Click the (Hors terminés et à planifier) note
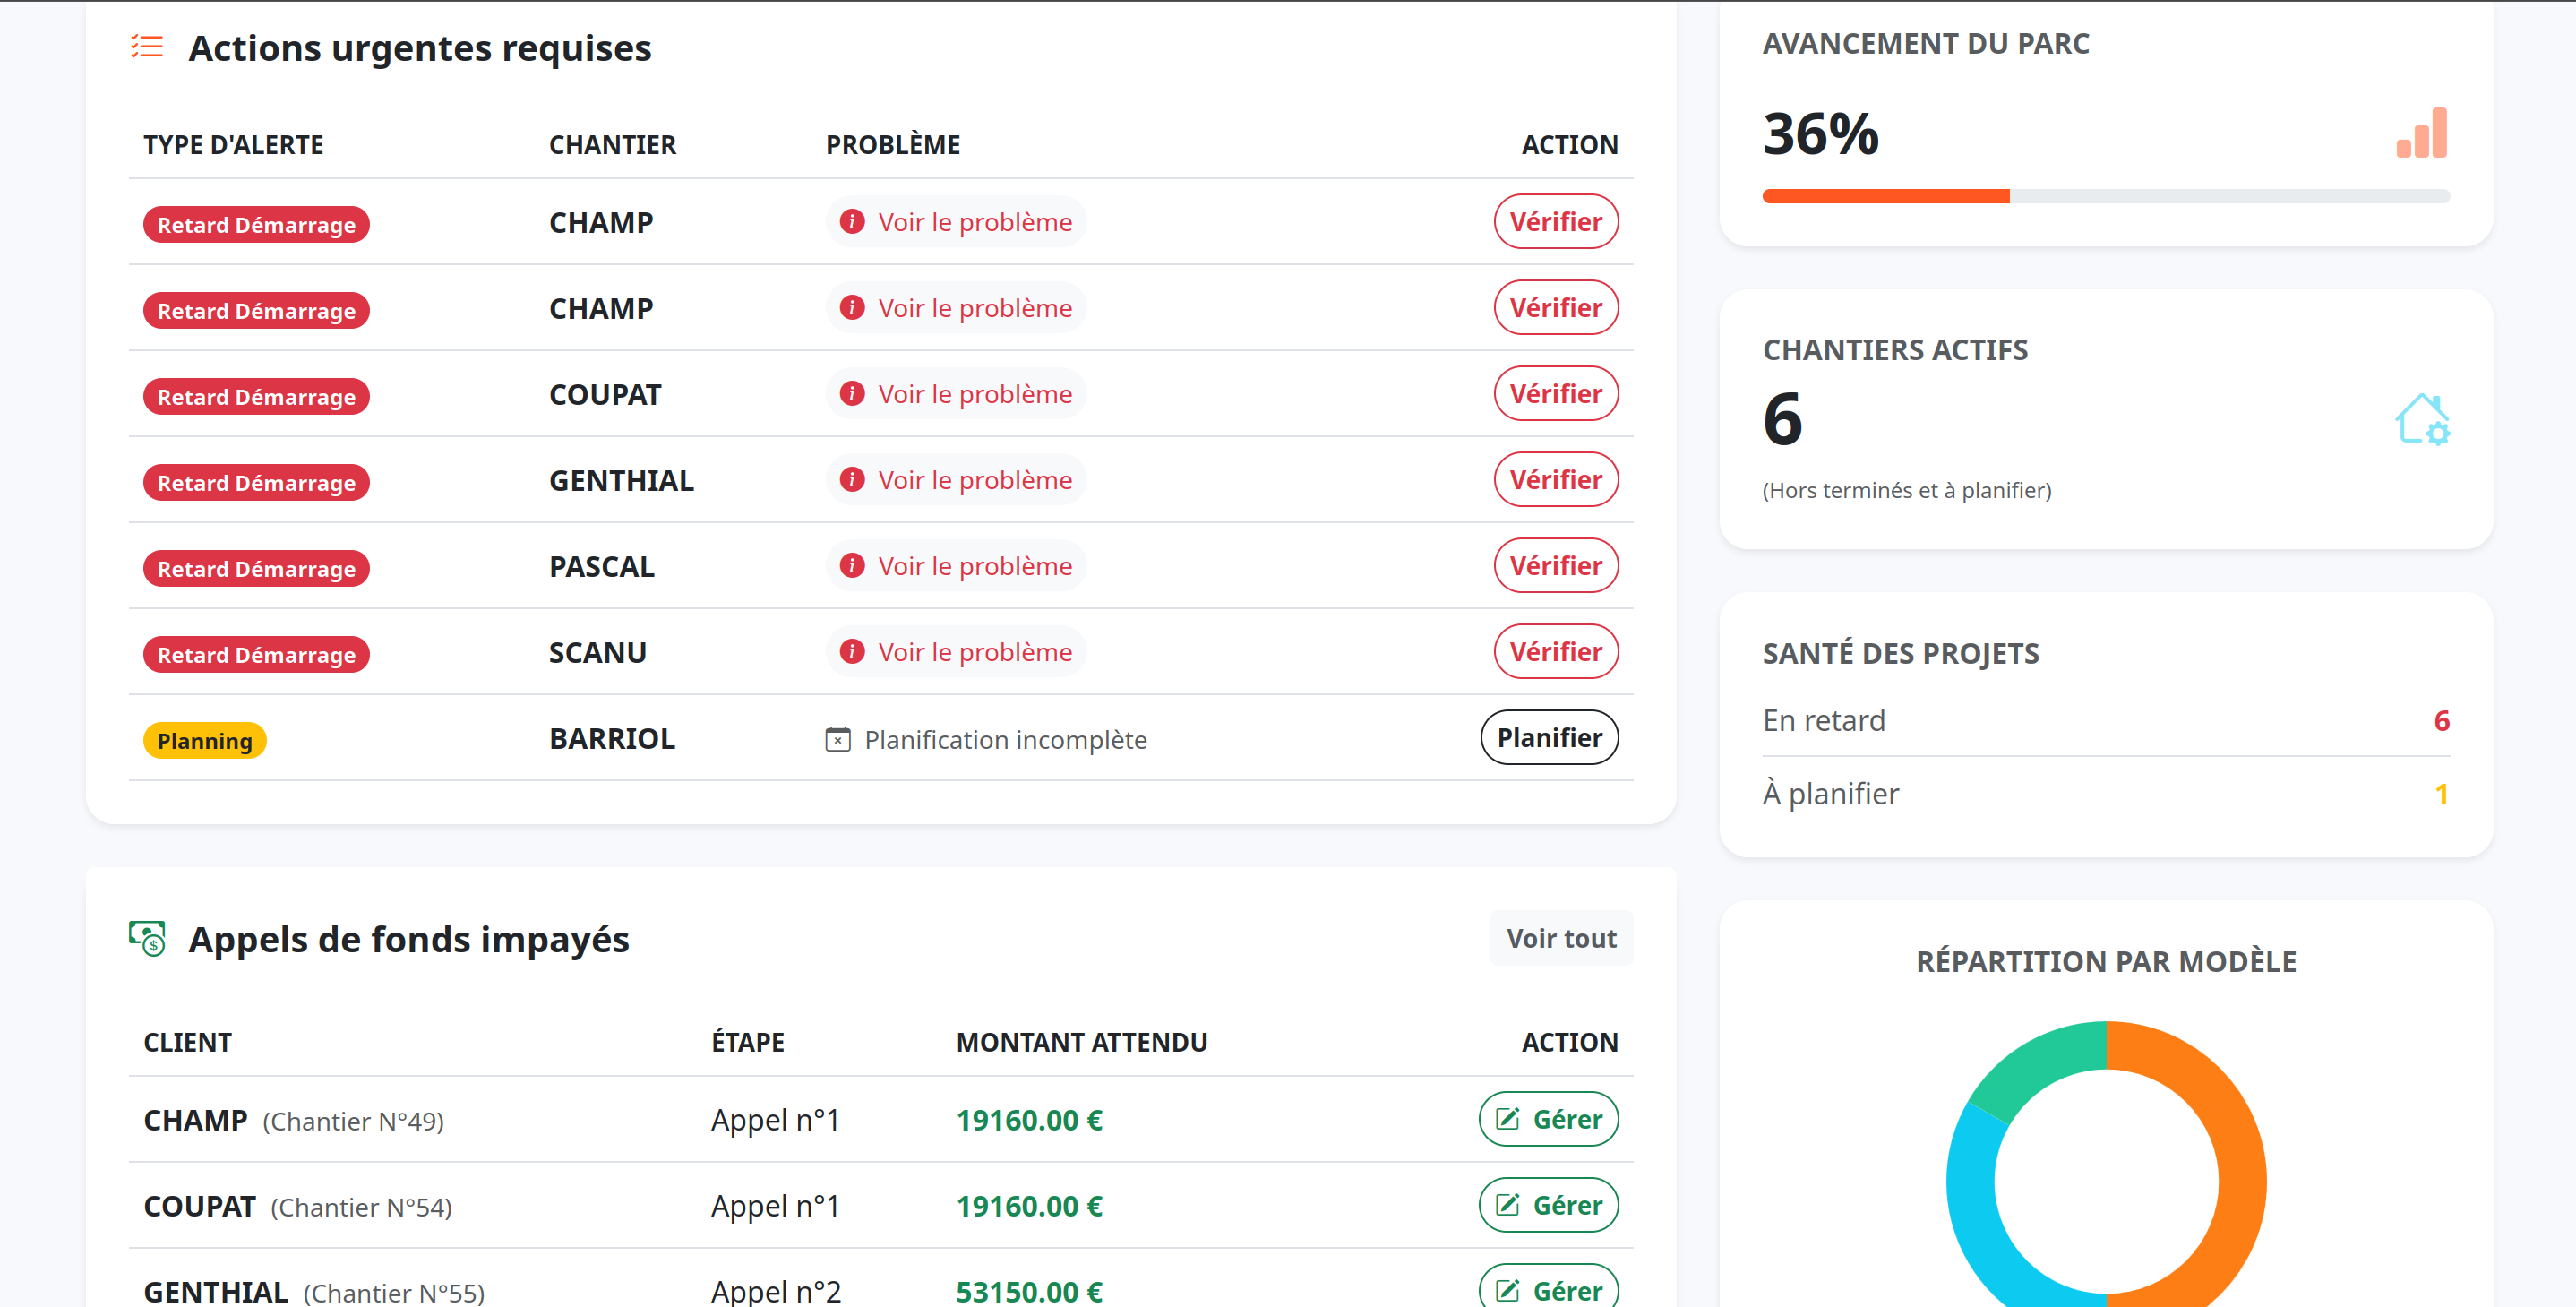 1907,490
